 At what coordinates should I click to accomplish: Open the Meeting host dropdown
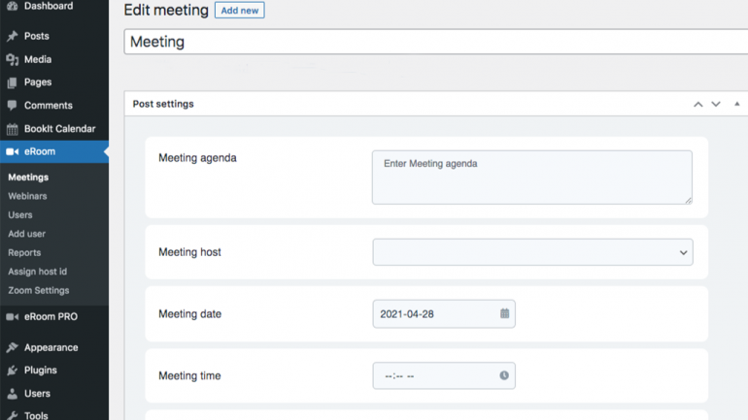tap(532, 252)
